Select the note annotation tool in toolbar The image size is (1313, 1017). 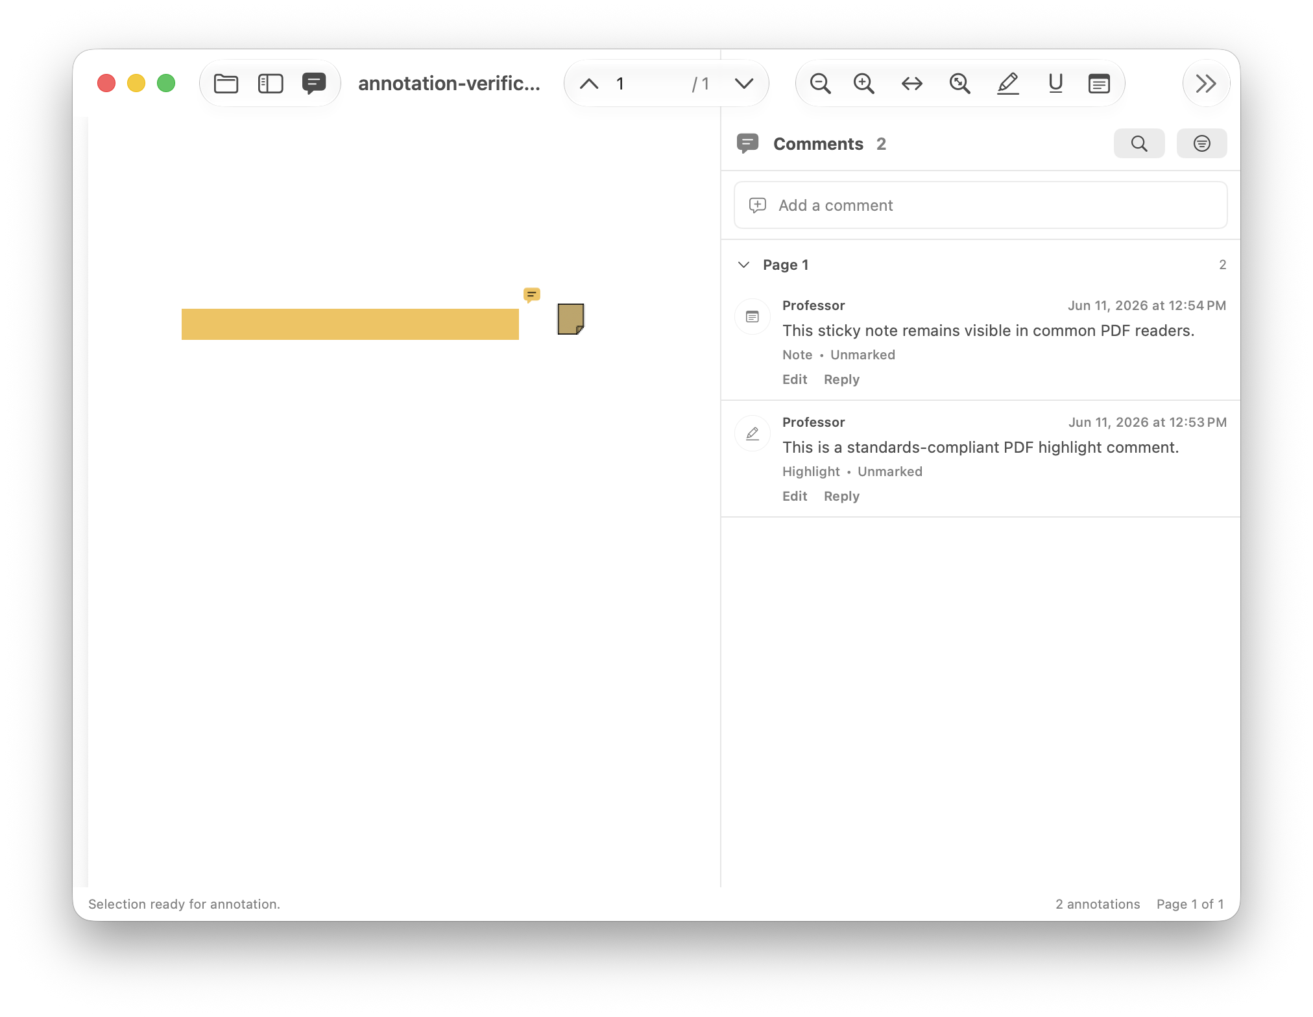tap(1099, 84)
